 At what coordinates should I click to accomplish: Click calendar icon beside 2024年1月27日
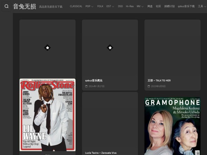86,86
